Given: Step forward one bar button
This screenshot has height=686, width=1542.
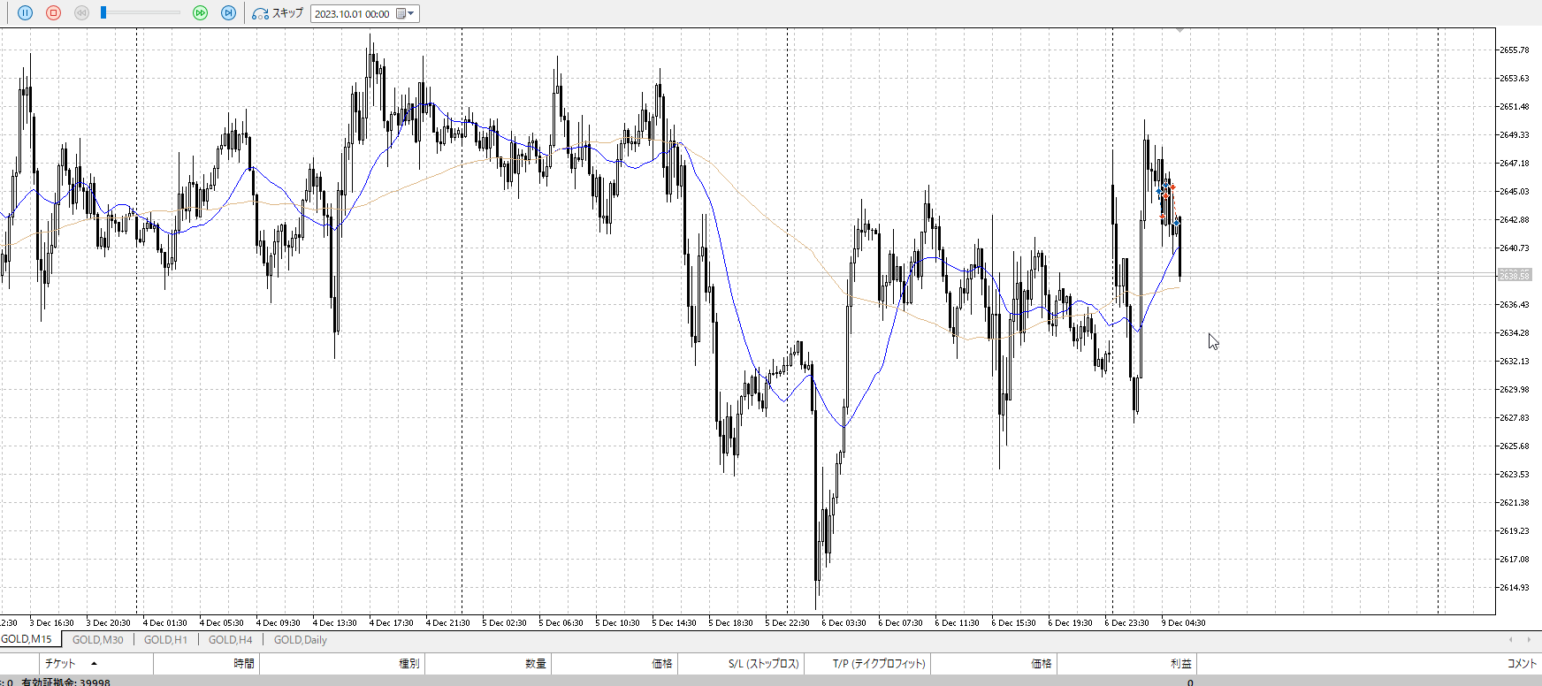Looking at the screenshot, I should coord(228,13).
